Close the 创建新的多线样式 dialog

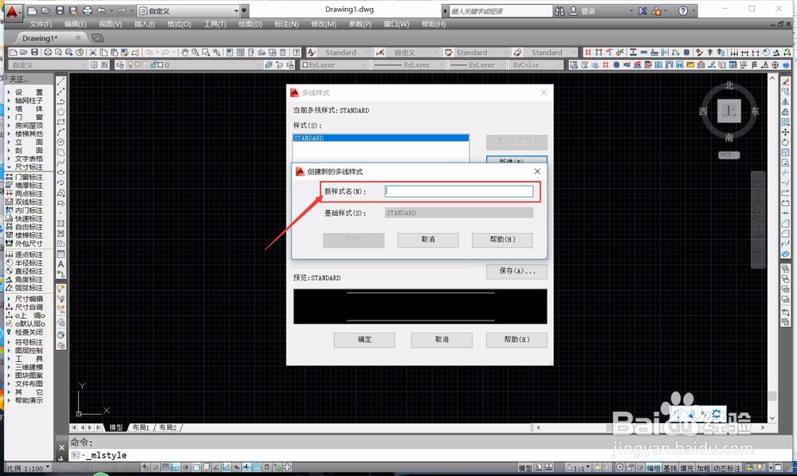(537, 171)
